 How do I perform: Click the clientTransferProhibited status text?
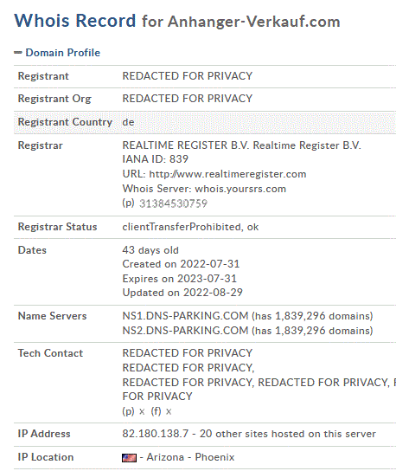point(182,227)
